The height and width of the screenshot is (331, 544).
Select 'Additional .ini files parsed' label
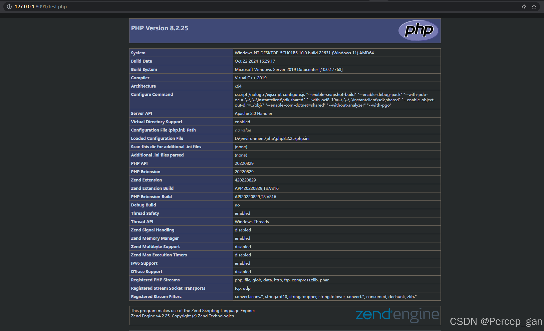(x=157, y=155)
